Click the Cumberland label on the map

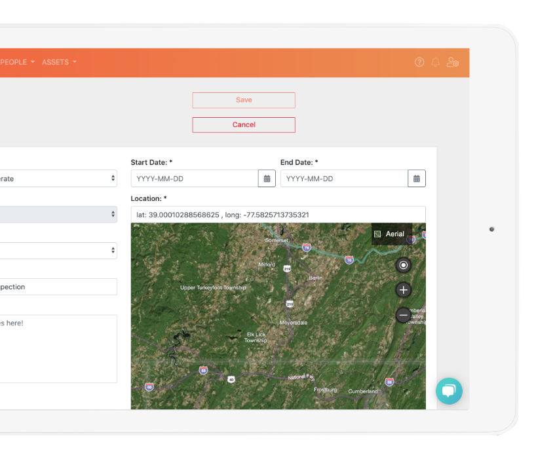point(363,391)
